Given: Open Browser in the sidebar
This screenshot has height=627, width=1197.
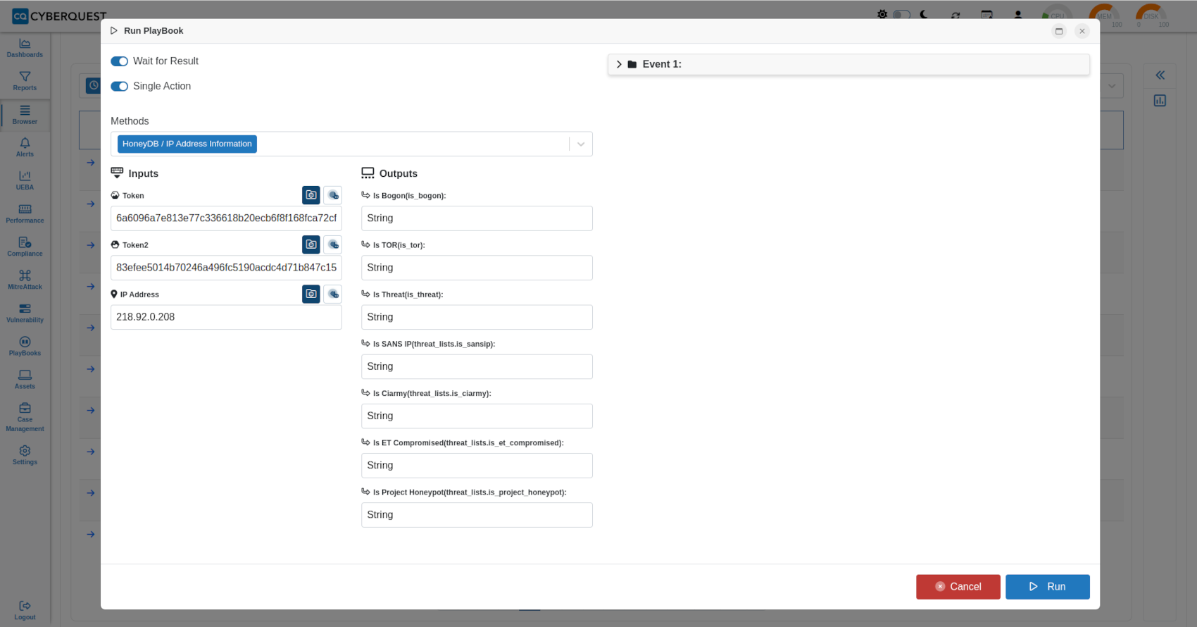Looking at the screenshot, I should [25, 115].
